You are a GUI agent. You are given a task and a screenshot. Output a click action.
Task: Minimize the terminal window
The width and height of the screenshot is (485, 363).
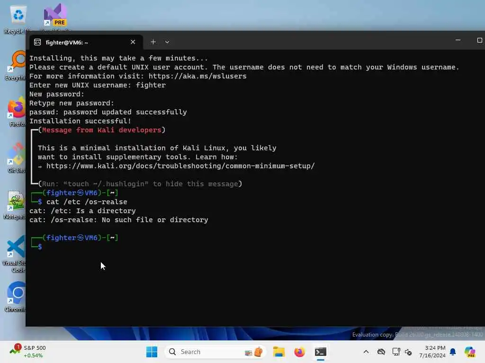click(458, 40)
